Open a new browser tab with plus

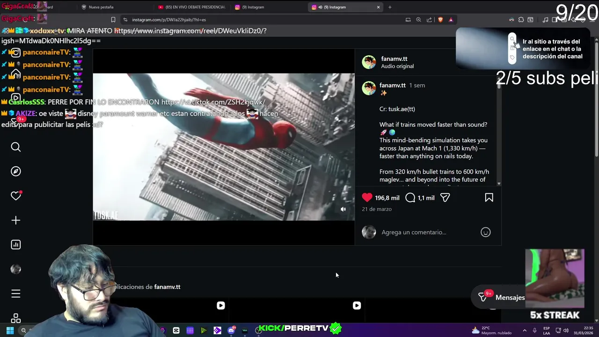click(x=390, y=7)
